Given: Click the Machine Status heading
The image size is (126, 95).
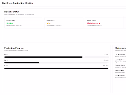Looking at the screenshot, I should (12, 12).
